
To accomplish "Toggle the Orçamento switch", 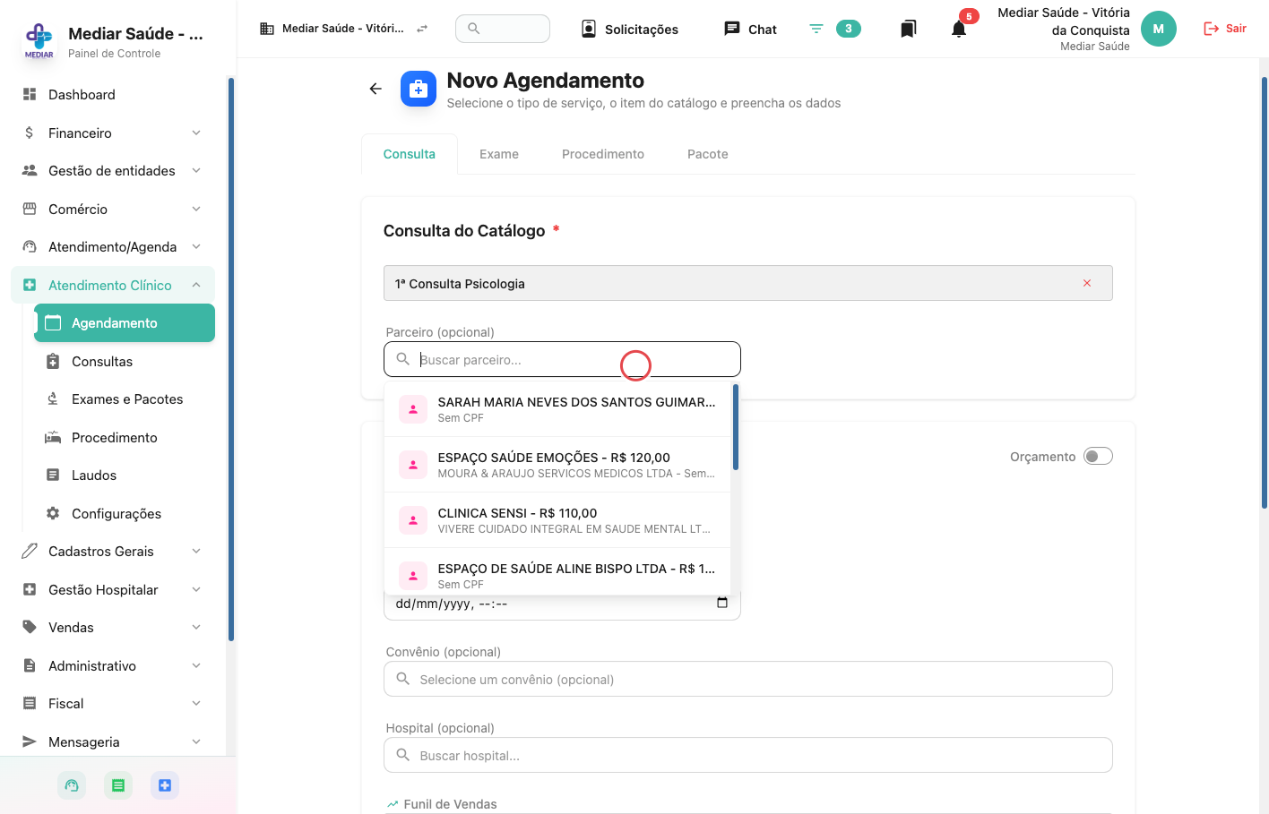I will click(1098, 457).
